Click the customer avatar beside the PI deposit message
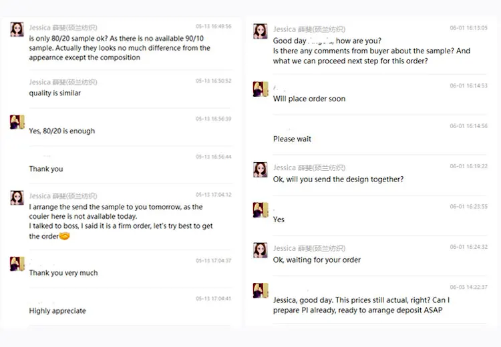The image size is (501, 347). point(261,290)
